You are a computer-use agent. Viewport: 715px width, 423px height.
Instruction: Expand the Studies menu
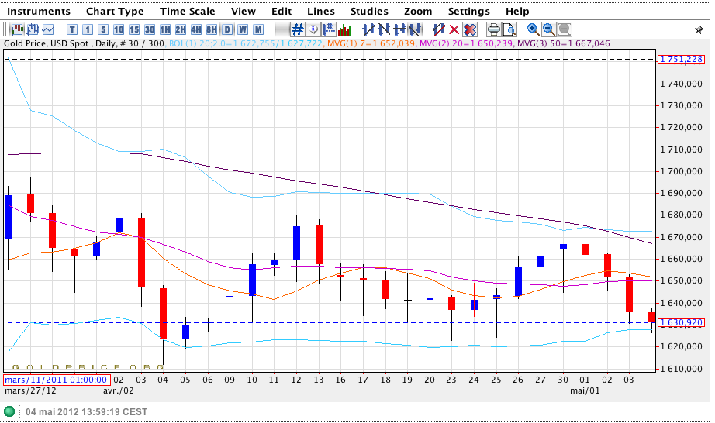tap(369, 11)
